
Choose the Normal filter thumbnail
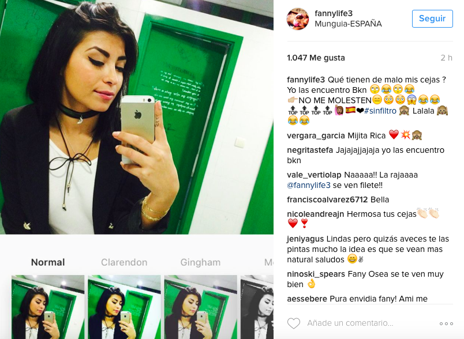pyautogui.click(x=48, y=307)
